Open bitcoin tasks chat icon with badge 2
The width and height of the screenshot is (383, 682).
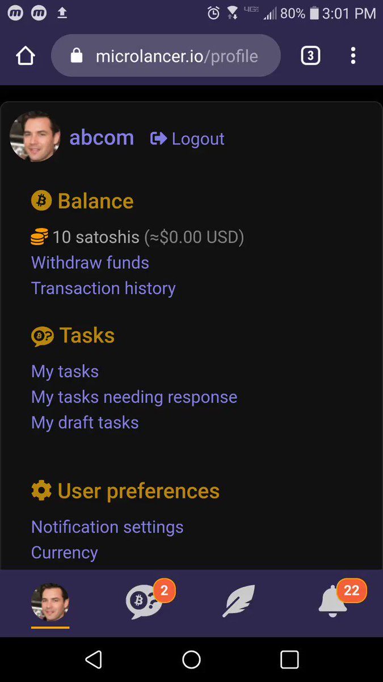click(x=146, y=602)
